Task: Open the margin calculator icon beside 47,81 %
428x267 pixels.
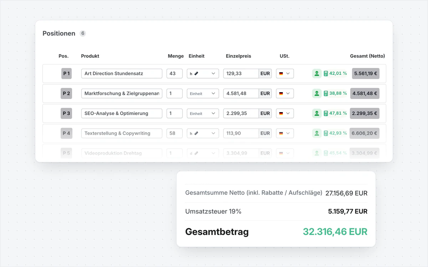Action: click(x=326, y=113)
